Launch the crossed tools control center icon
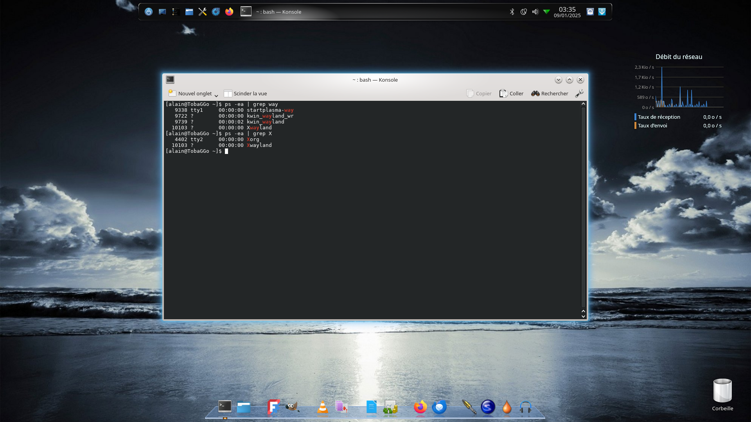The image size is (751, 422). pos(203,12)
